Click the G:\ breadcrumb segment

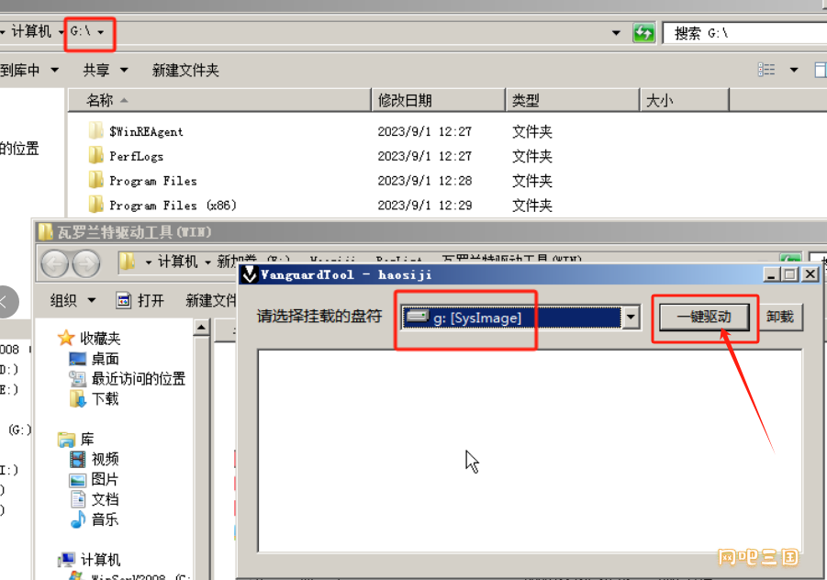click(81, 31)
